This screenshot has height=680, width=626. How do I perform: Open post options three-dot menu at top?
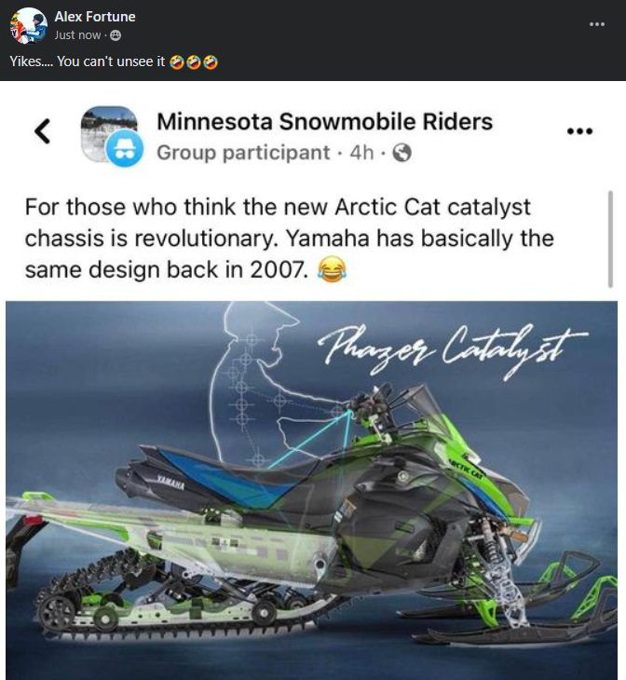pos(597,24)
